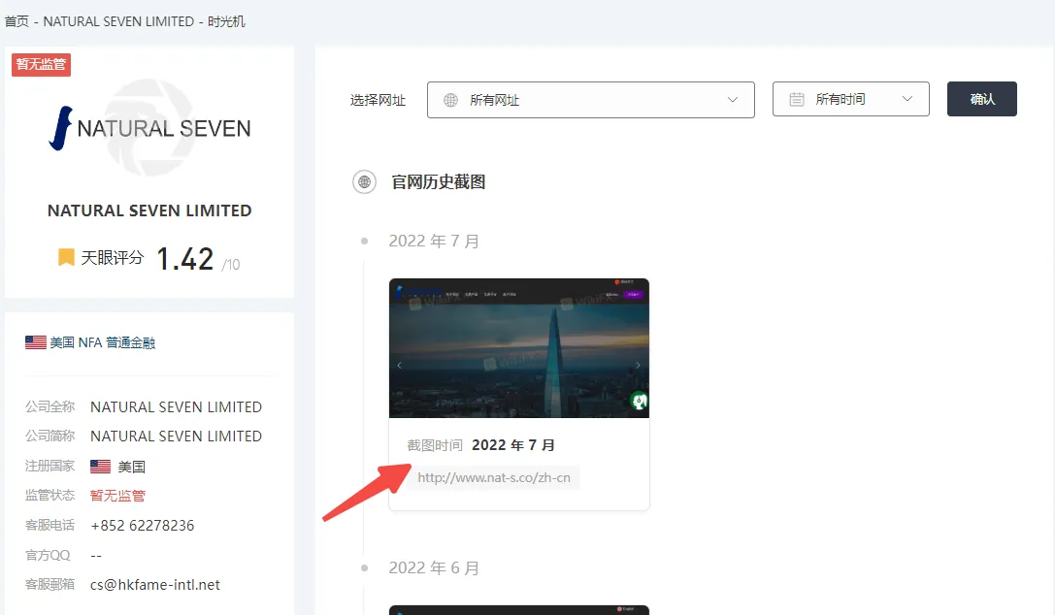Click the 公司简称 value NATURAL SEVEN LIMITED
Viewport: 1055px width, 615px height.
pos(176,437)
